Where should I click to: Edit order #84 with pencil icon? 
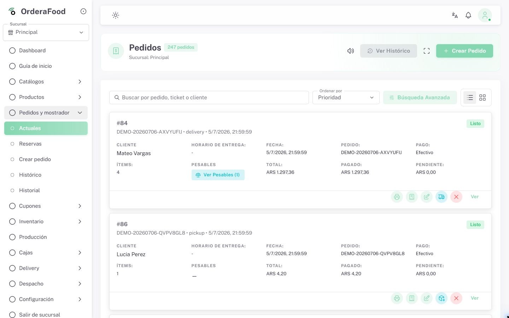[x=427, y=197]
